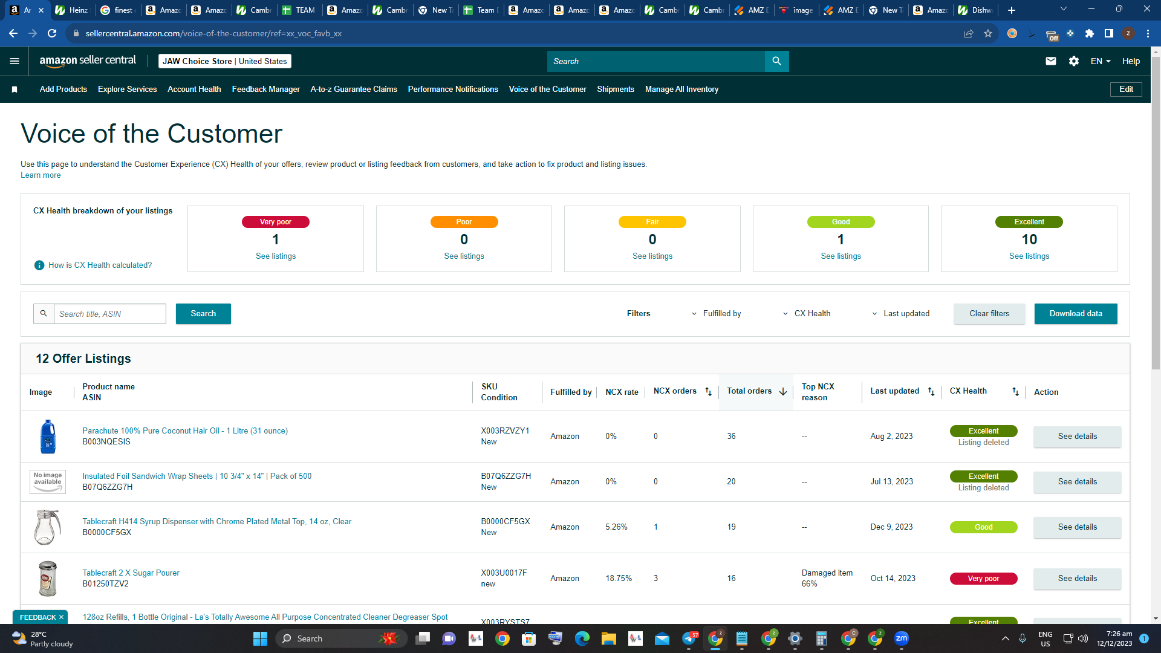Open the Learn more link
This screenshot has height=653, width=1161.
[41, 175]
